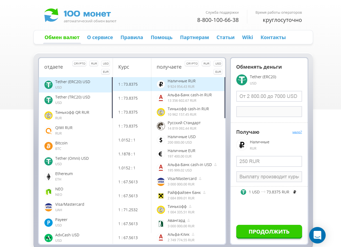
Task: Select the Альфа-Клик icon
Action: 161,237
